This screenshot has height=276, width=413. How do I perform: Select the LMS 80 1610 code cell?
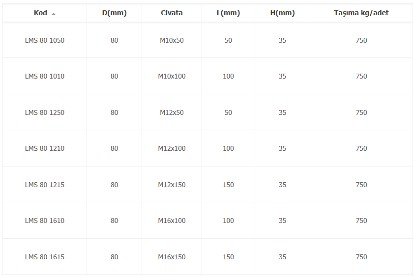click(45, 221)
